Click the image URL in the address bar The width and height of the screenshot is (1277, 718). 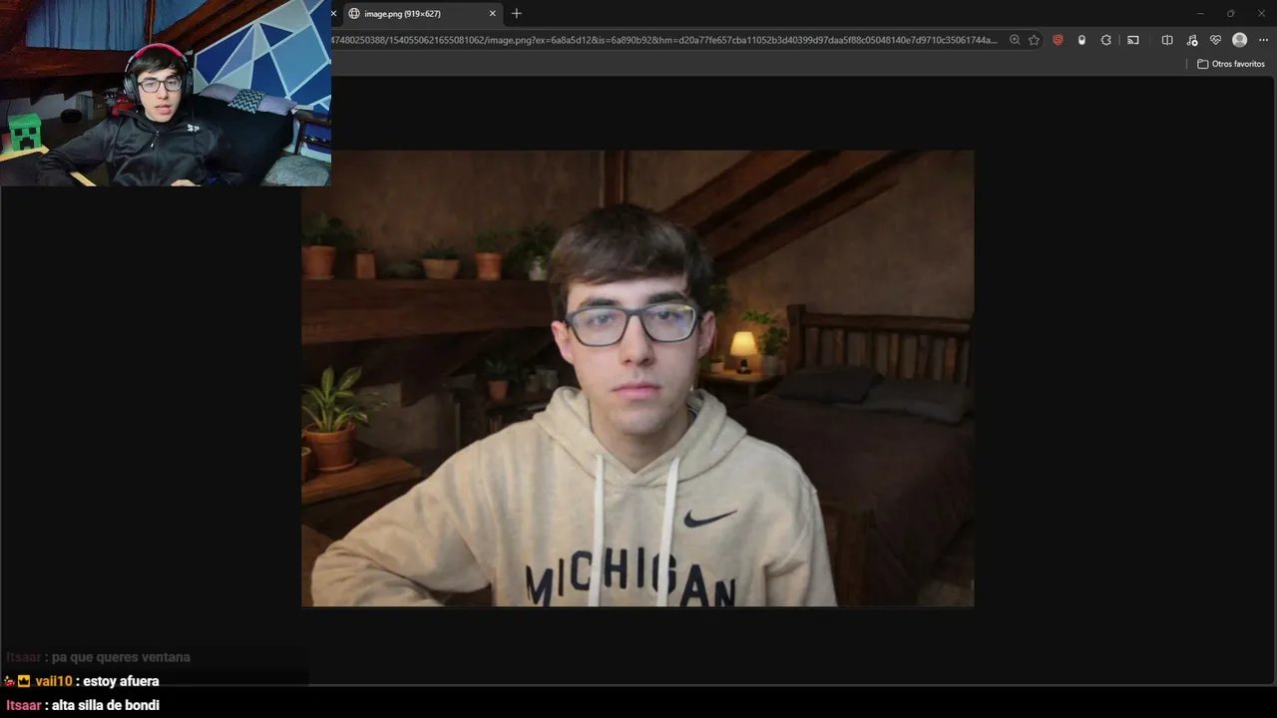(x=664, y=40)
